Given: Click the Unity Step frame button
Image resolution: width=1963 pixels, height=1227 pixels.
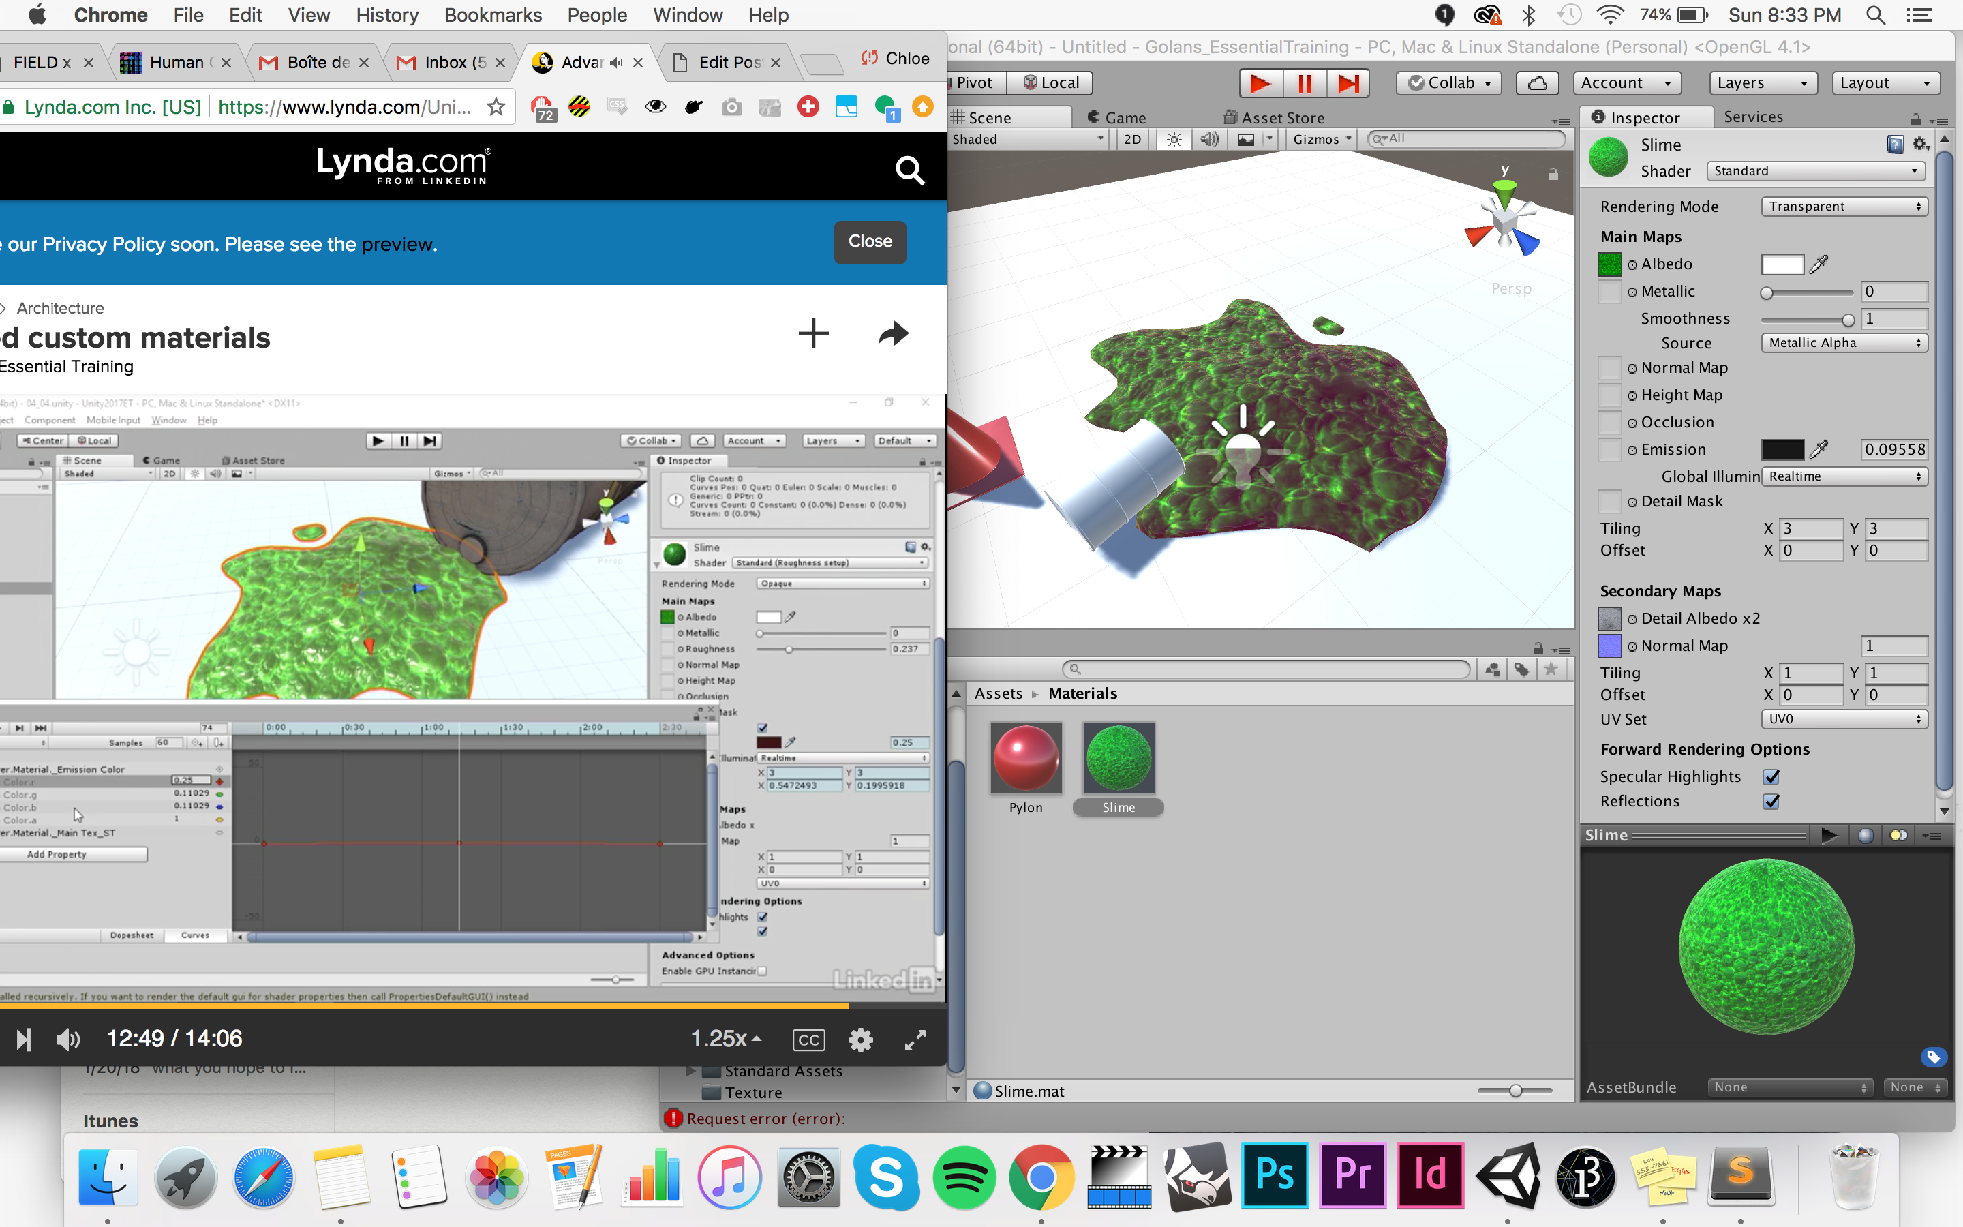Looking at the screenshot, I should [x=1348, y=82].
